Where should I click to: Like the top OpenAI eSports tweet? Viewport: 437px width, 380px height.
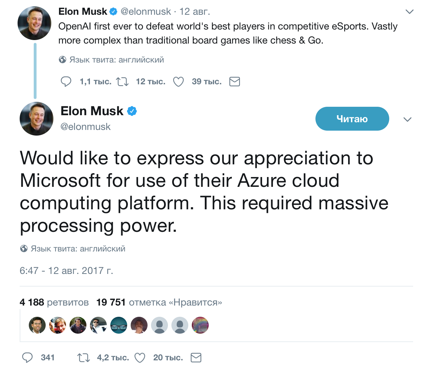click(x=178, y=81)
